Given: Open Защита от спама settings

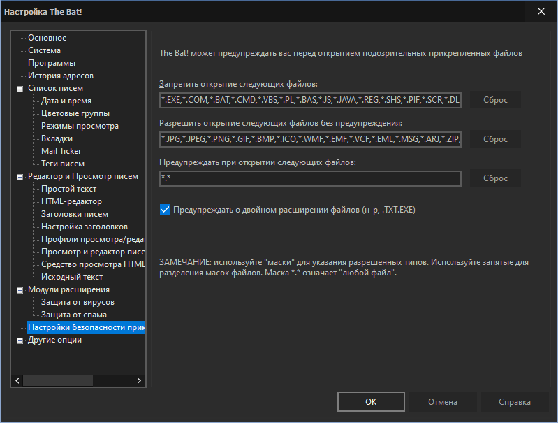Looking at the screenshot, I should (x=74, y=315).
